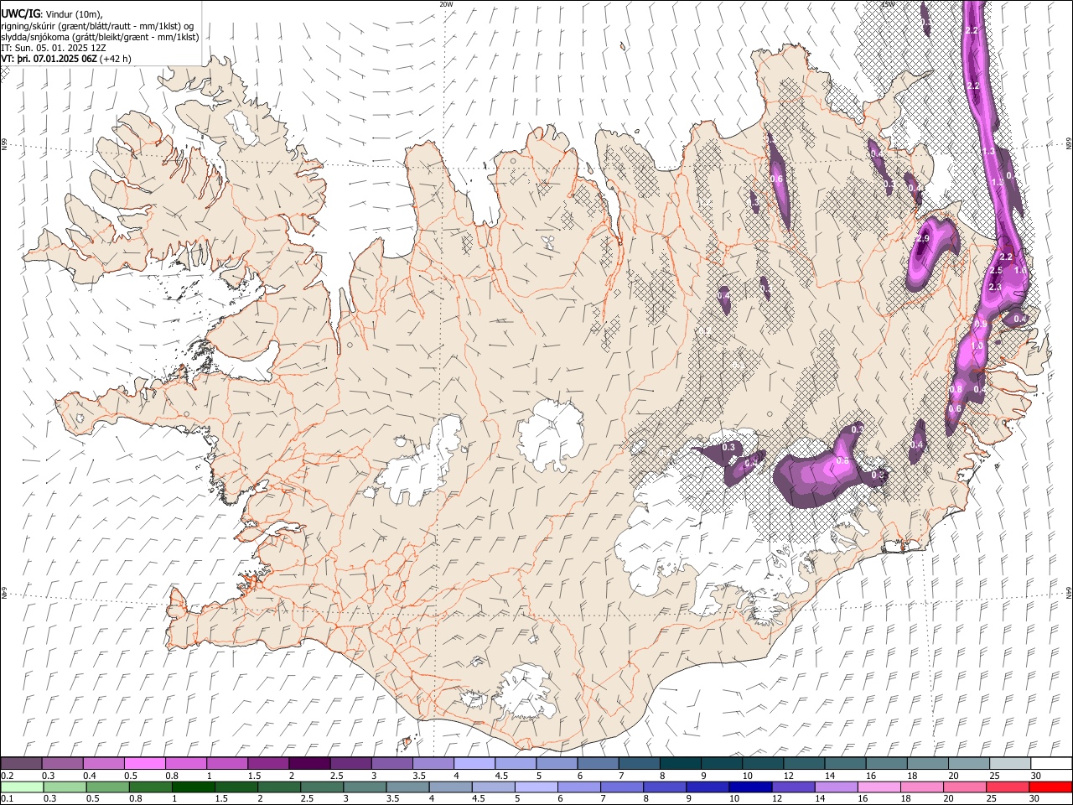Click the '2.5' precipitation value on the map
1073x805 pixels.
996,271
